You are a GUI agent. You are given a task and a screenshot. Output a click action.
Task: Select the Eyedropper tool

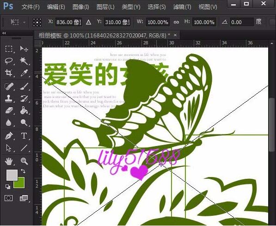[x=24, y=73]
